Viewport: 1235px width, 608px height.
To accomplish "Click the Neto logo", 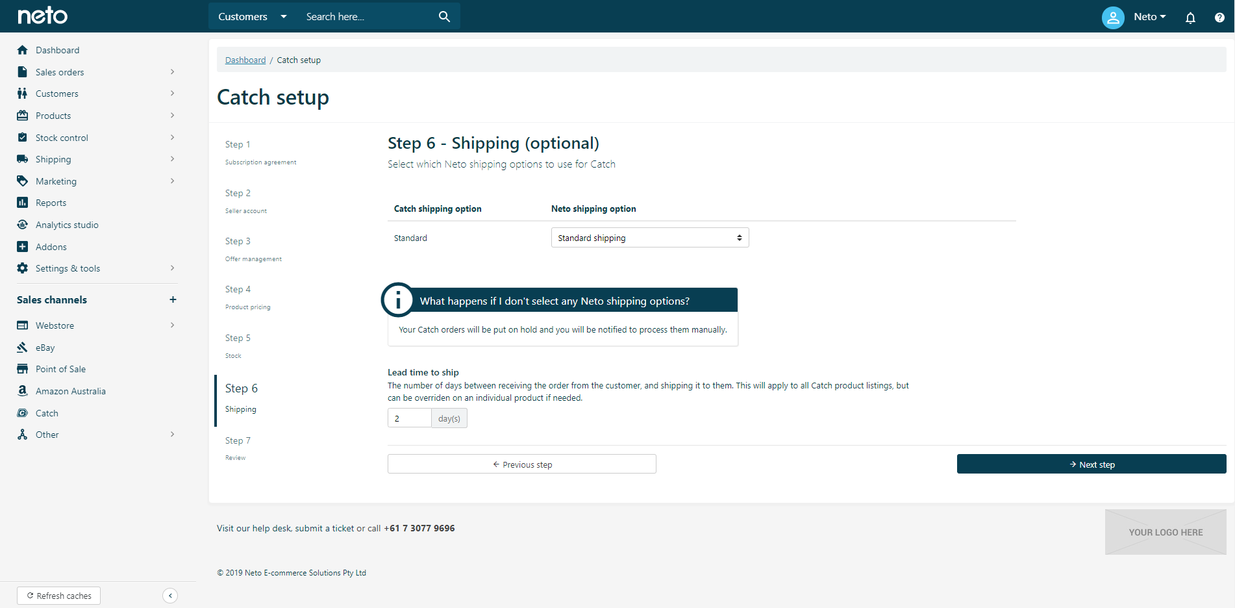I will (x=42, y=16).
